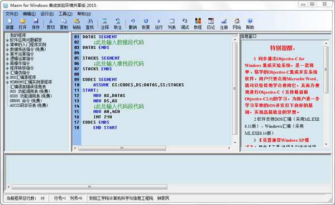Click the MOV AH,4CH code line
The width and height of the screenshot is (335, 205).
tap(107, 112)
